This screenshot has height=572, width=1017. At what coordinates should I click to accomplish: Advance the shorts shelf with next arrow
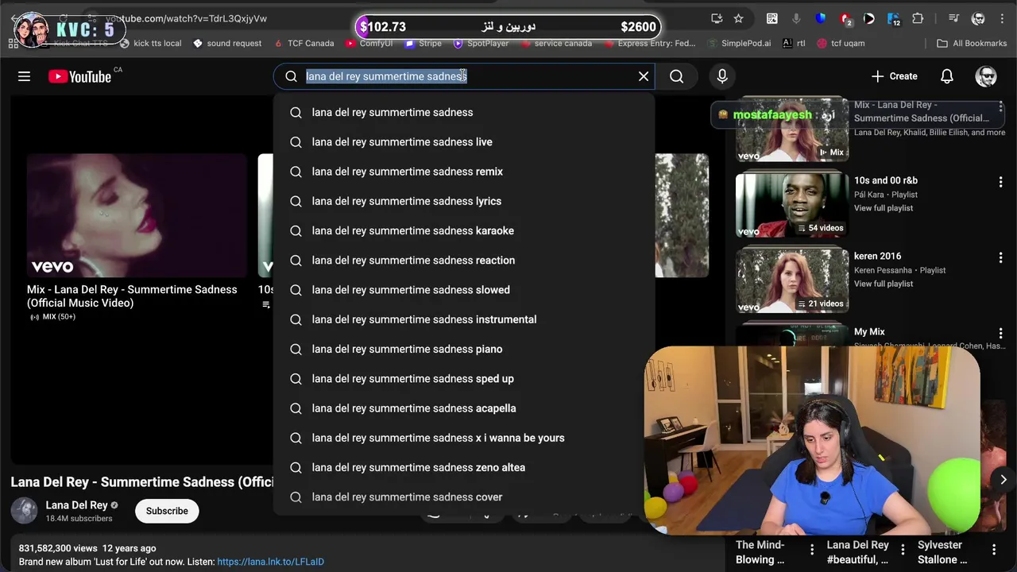(1003, 480)
